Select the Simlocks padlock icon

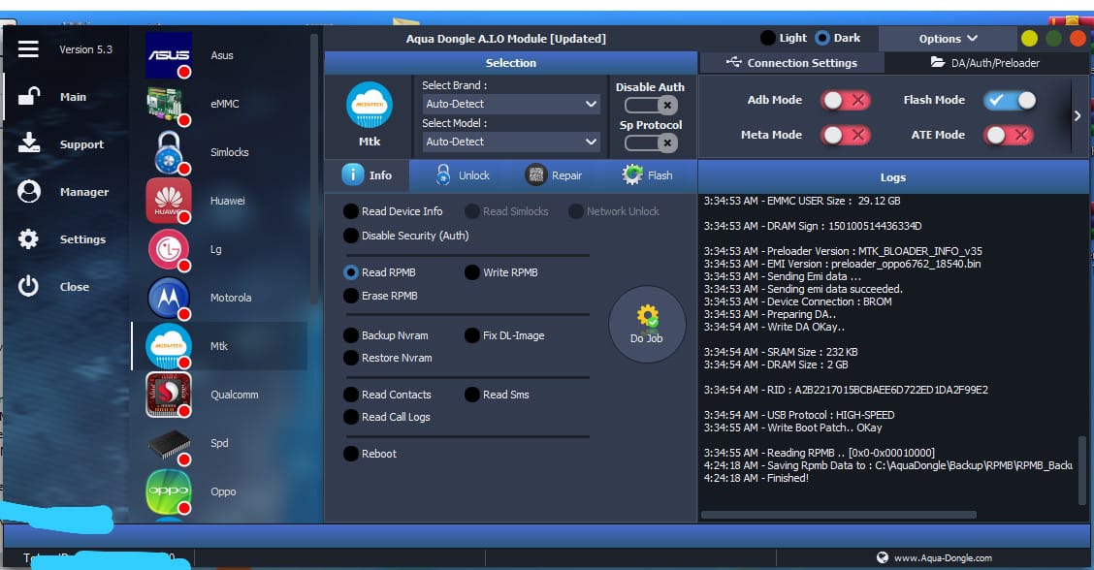[168, 152]
